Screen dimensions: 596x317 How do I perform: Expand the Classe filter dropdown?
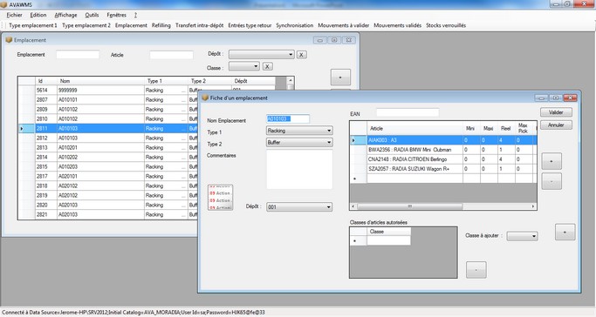coord(256,66)
